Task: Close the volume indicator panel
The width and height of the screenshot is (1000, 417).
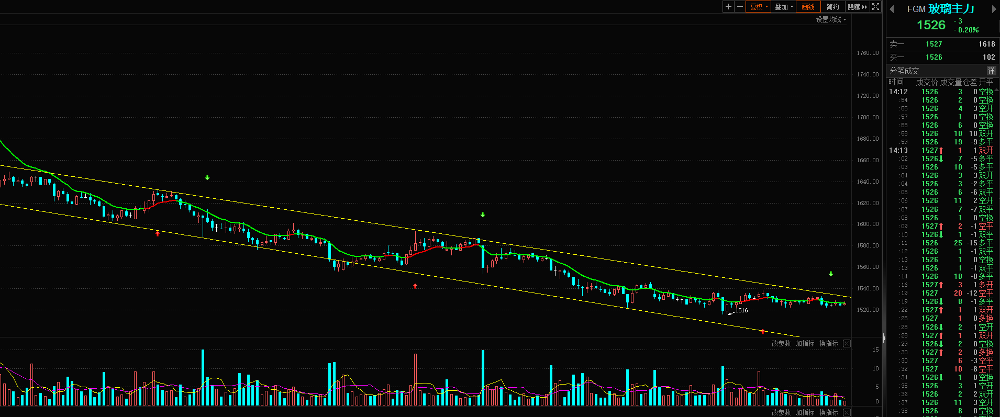Action: (847, 343)
